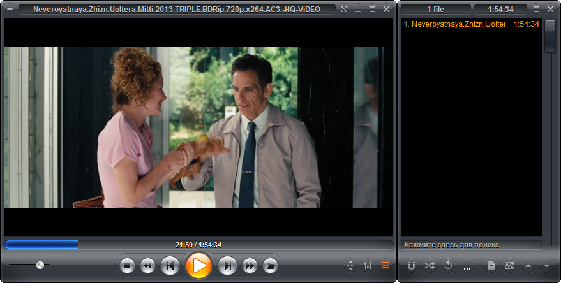
Task: Open the equalizer sliders icon
Action: [x=368, y=266]
